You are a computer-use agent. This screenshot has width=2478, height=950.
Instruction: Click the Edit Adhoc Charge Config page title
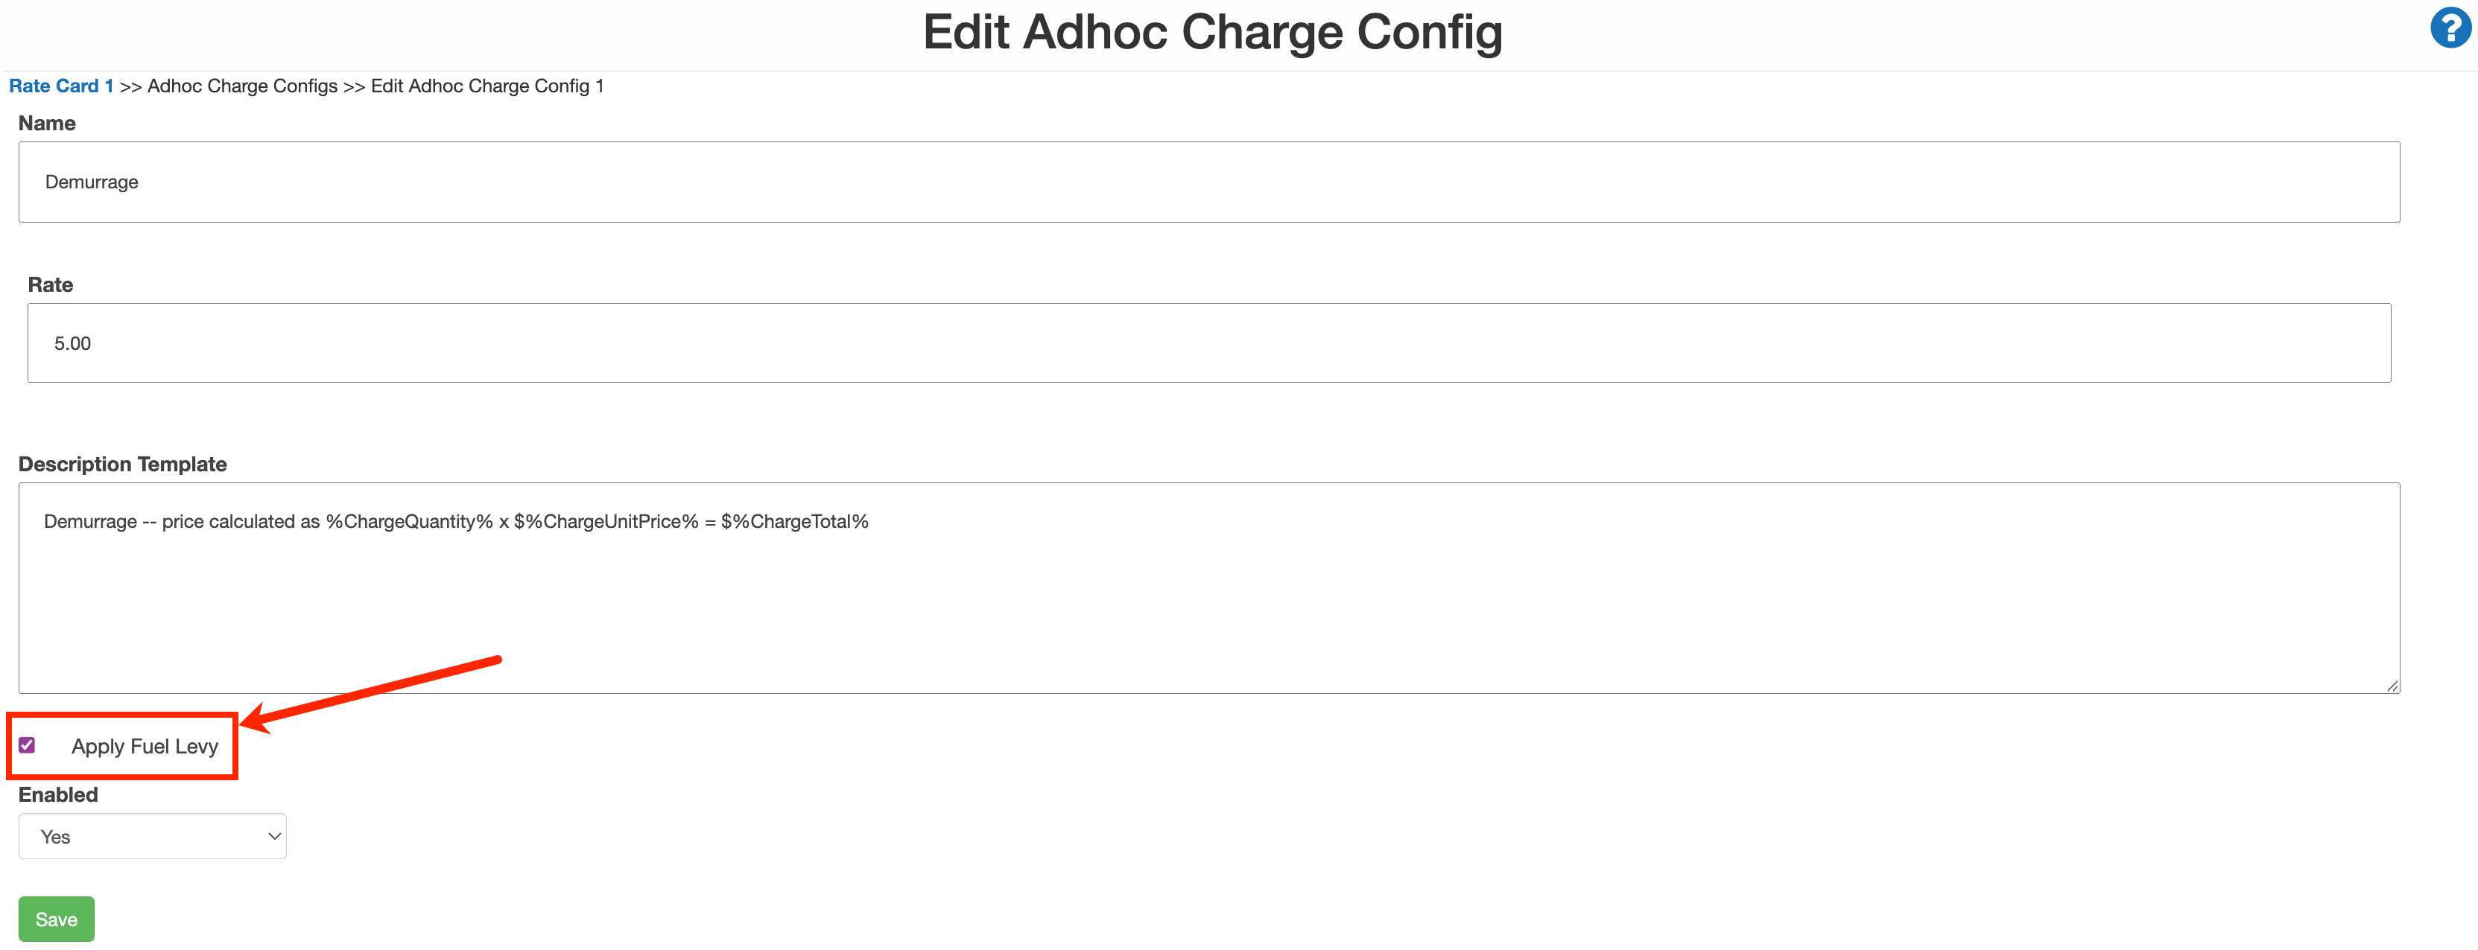(1214, 32)
